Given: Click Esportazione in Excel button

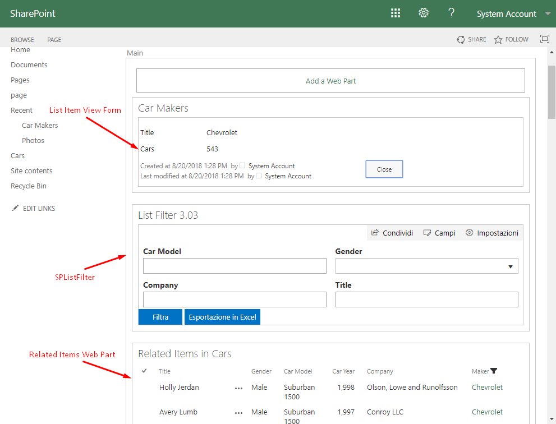Looking at the screenshot, I should point(222,317).
